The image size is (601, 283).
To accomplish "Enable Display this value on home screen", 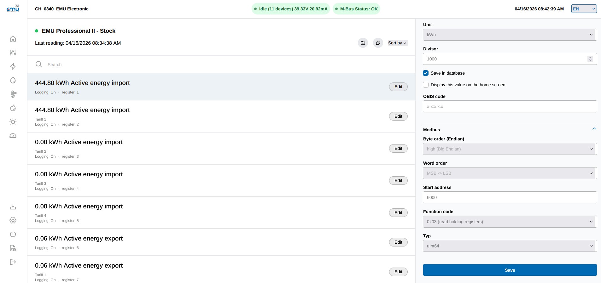I will [426, 85].
